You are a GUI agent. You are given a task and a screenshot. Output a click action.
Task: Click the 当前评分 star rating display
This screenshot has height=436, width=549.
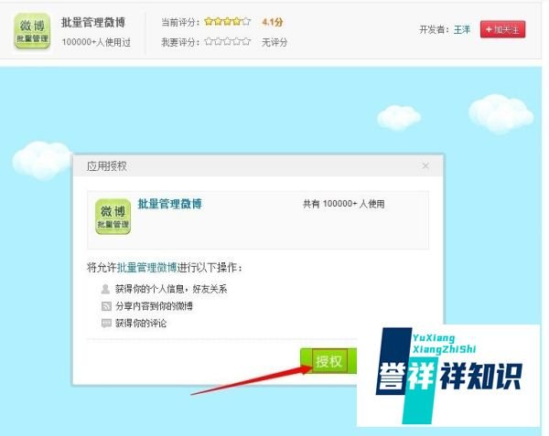point(228,22)
